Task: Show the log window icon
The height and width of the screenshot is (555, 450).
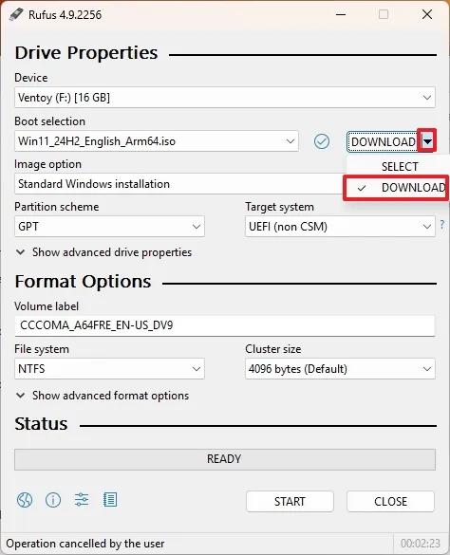Action: 110,500
